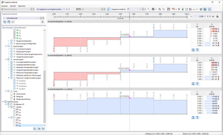This screenshot has height=135, width=223.
Task: Check the vy result checkbox
Action: coord(14,30)
